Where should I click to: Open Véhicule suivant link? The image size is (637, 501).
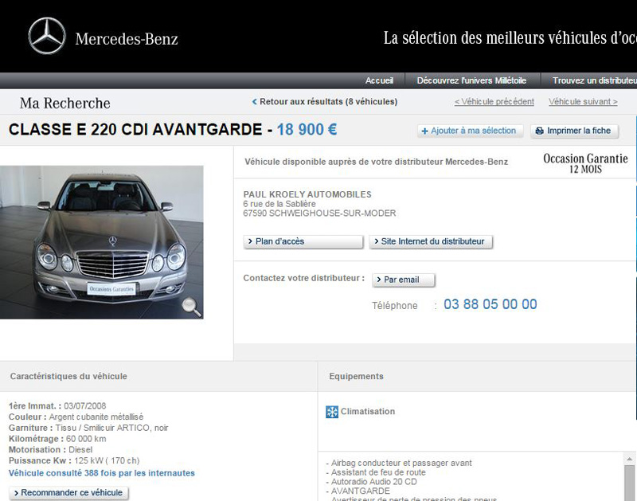[x=583, y=102]
